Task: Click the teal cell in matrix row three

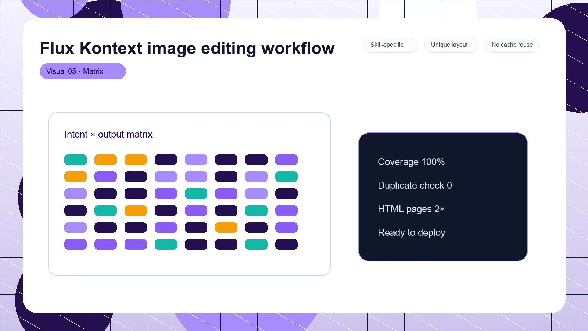Action: point(196,194)
